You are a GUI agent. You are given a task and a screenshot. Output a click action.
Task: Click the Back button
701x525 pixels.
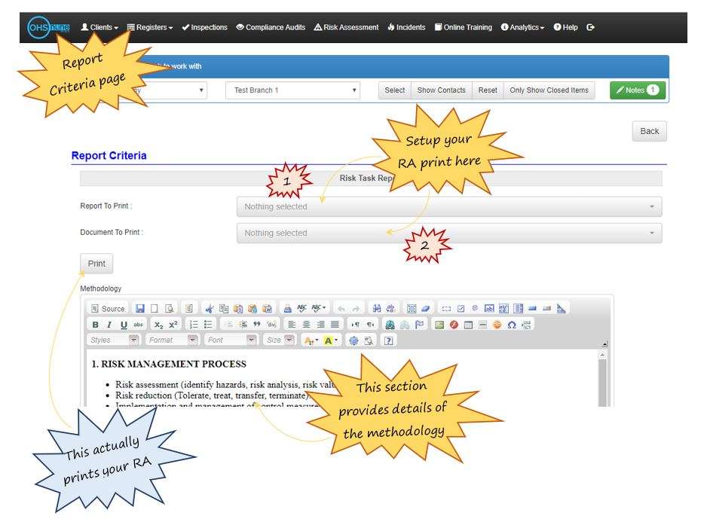(649, 131)
